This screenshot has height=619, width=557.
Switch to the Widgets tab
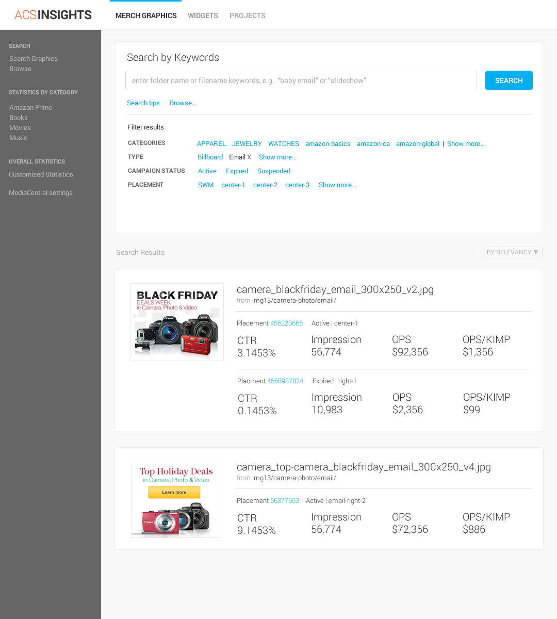point(203,15)
